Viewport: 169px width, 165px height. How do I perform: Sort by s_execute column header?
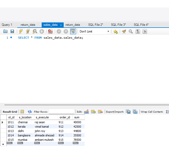pyautogui.click(x=46, y=117)
